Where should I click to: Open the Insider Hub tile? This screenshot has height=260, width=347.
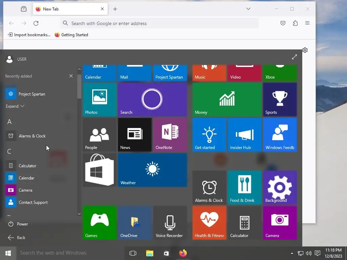point(245,135)
